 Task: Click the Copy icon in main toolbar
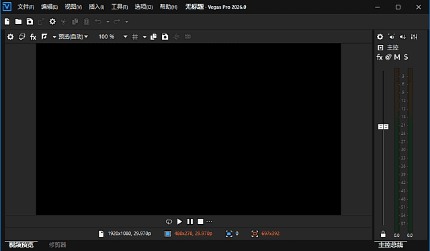[75, 21]
